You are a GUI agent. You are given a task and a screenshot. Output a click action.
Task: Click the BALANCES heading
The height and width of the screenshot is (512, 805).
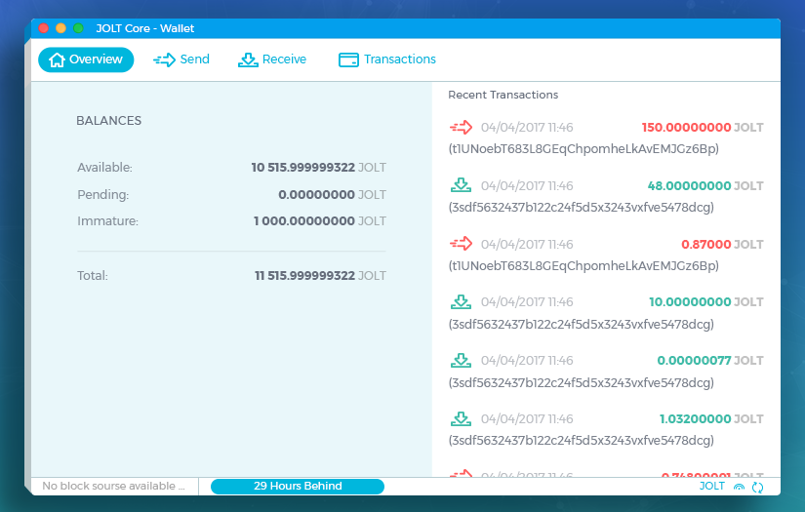tap(109, 121)
